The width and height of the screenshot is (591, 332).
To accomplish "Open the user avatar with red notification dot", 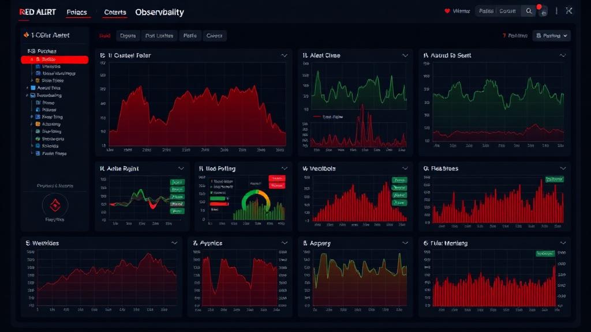I will (543, 12).
